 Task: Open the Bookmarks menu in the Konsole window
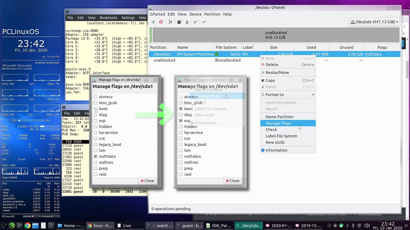(109, 18)
